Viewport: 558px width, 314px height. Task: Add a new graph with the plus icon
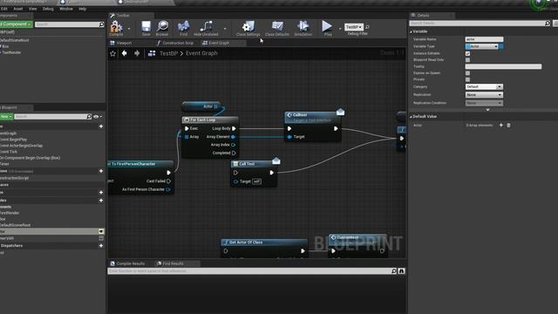point(101,126)
